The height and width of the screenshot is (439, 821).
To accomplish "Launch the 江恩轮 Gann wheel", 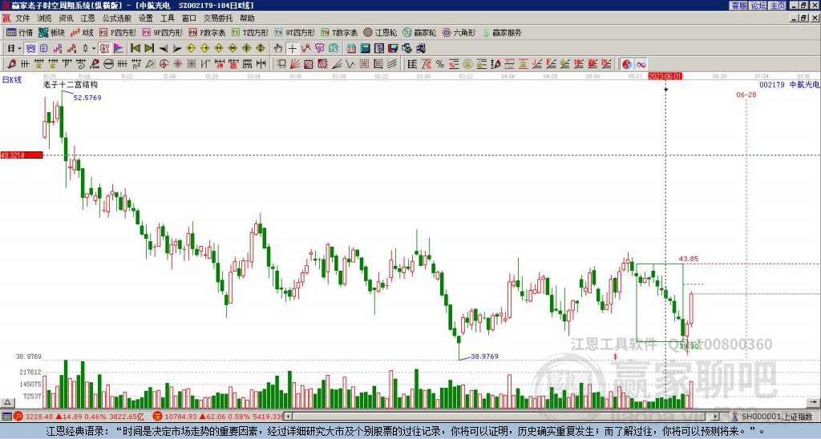I will click(x=380, y=32).
